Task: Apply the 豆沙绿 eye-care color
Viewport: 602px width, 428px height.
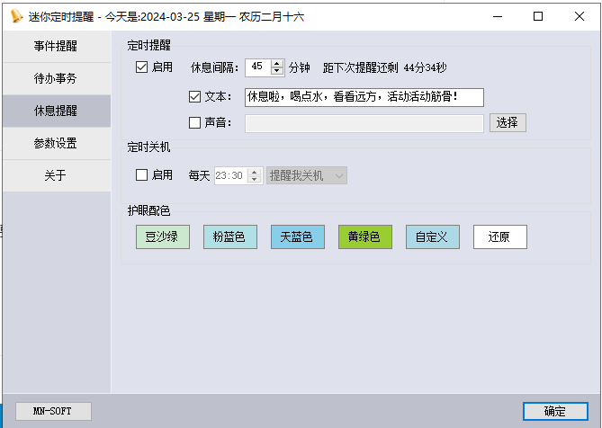Action: [x=162, y=237]
